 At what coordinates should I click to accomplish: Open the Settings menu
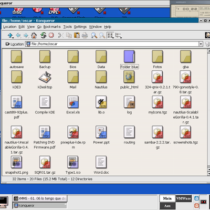pos(80,27)
